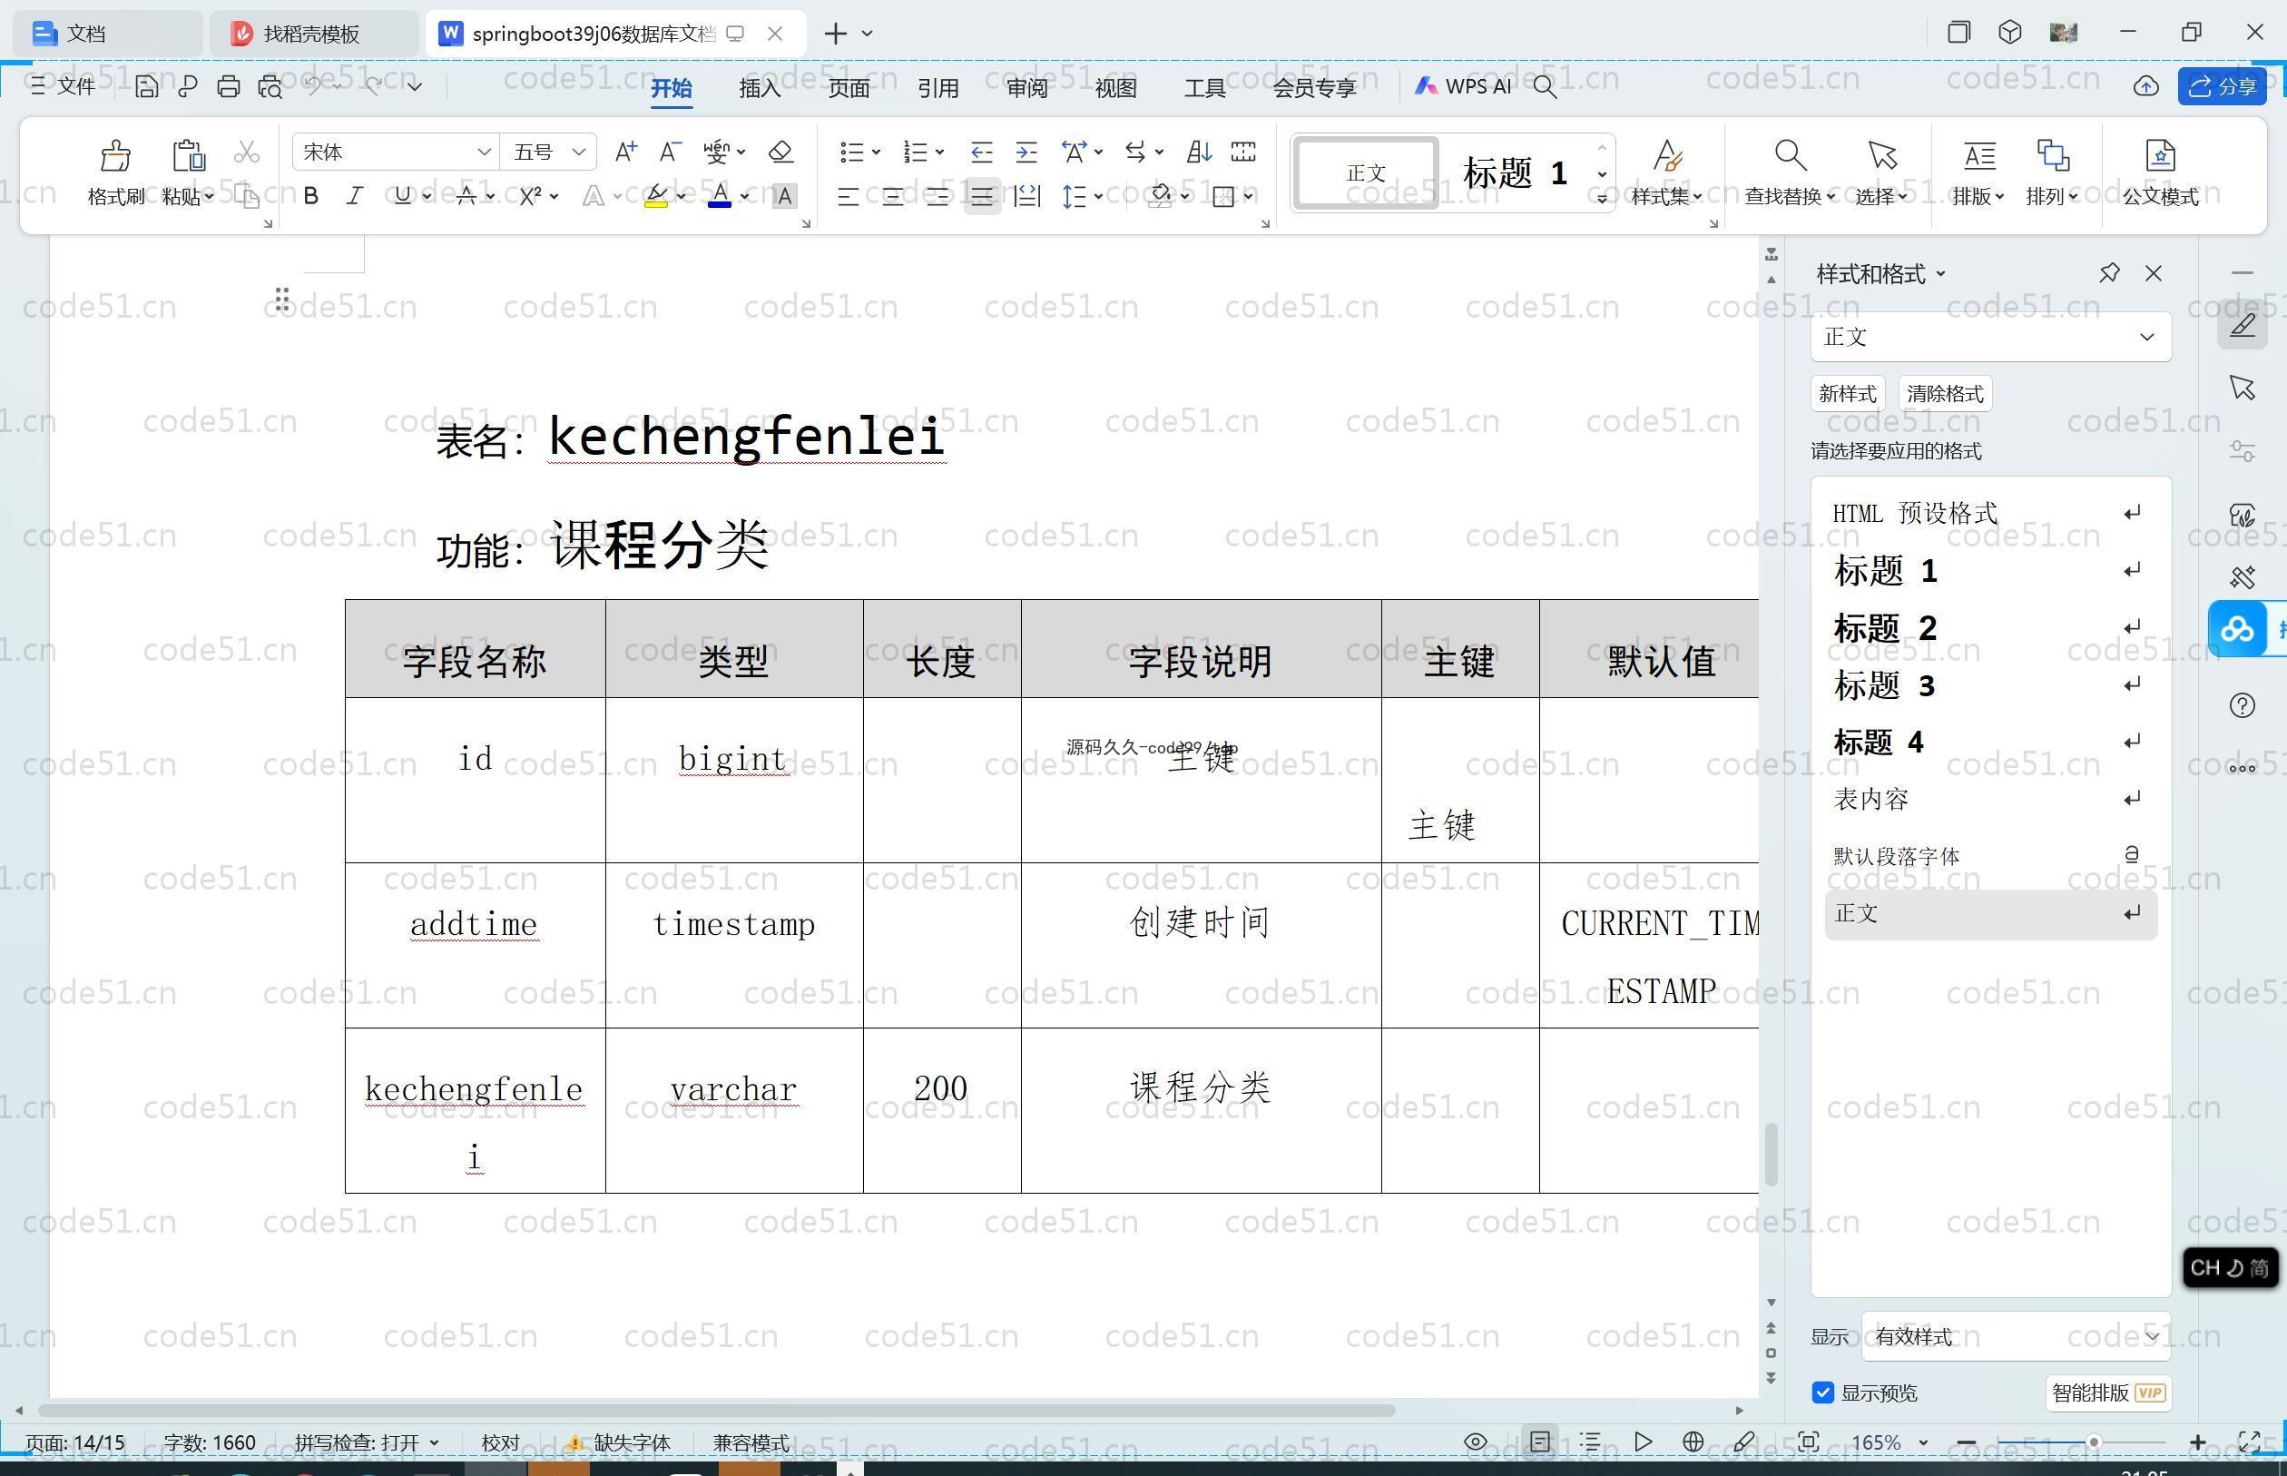This screenshot has width=2287, height=1476.
Task: Increase font size with A+ icon
Action: pyautogui.click(x=625, y=152)
